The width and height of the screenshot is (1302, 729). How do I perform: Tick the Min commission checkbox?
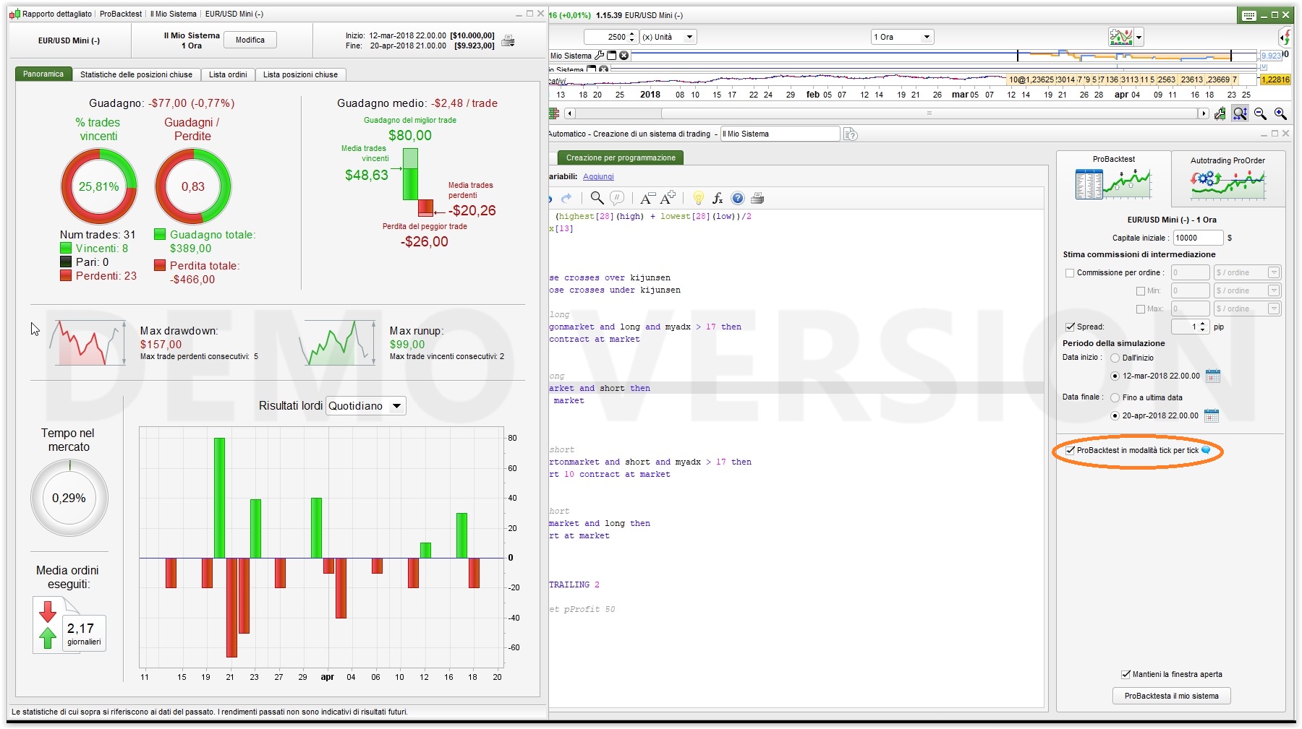pyautogui.click(x=1141, y=291)
